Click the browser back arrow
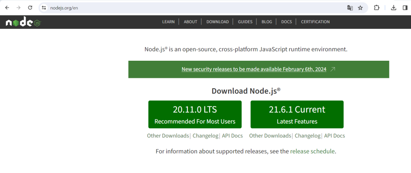Image resolution: width=411 pixels, height=173 pixels. click(7, 8)
